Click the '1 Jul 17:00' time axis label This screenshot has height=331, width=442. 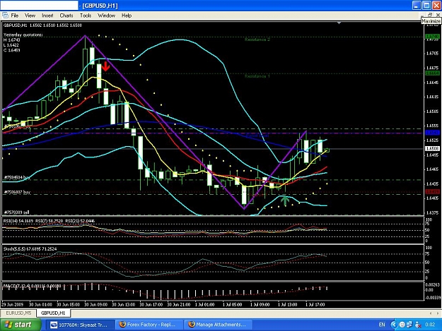pyautogui.click(x=315, y=304)
